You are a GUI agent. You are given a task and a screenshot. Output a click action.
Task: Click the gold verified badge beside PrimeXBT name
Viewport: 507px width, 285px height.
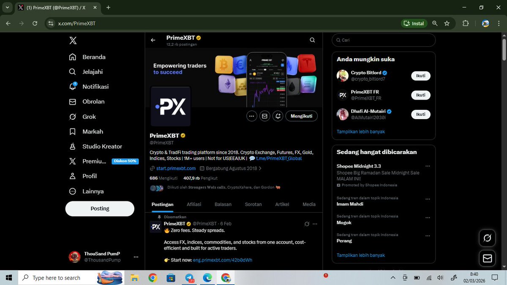(x=183, y=136)
